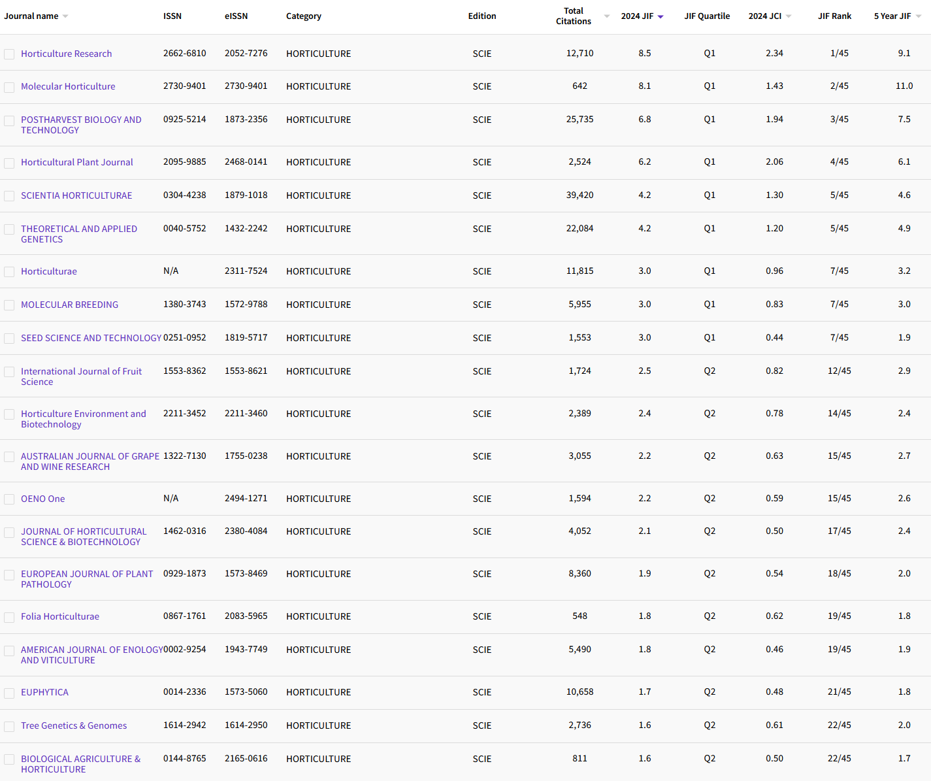Sort by 2024 JIF arrow
Image resolution: width=931 pixels, height=781 pixels.
pyautogui.click(x=661, y=16)
